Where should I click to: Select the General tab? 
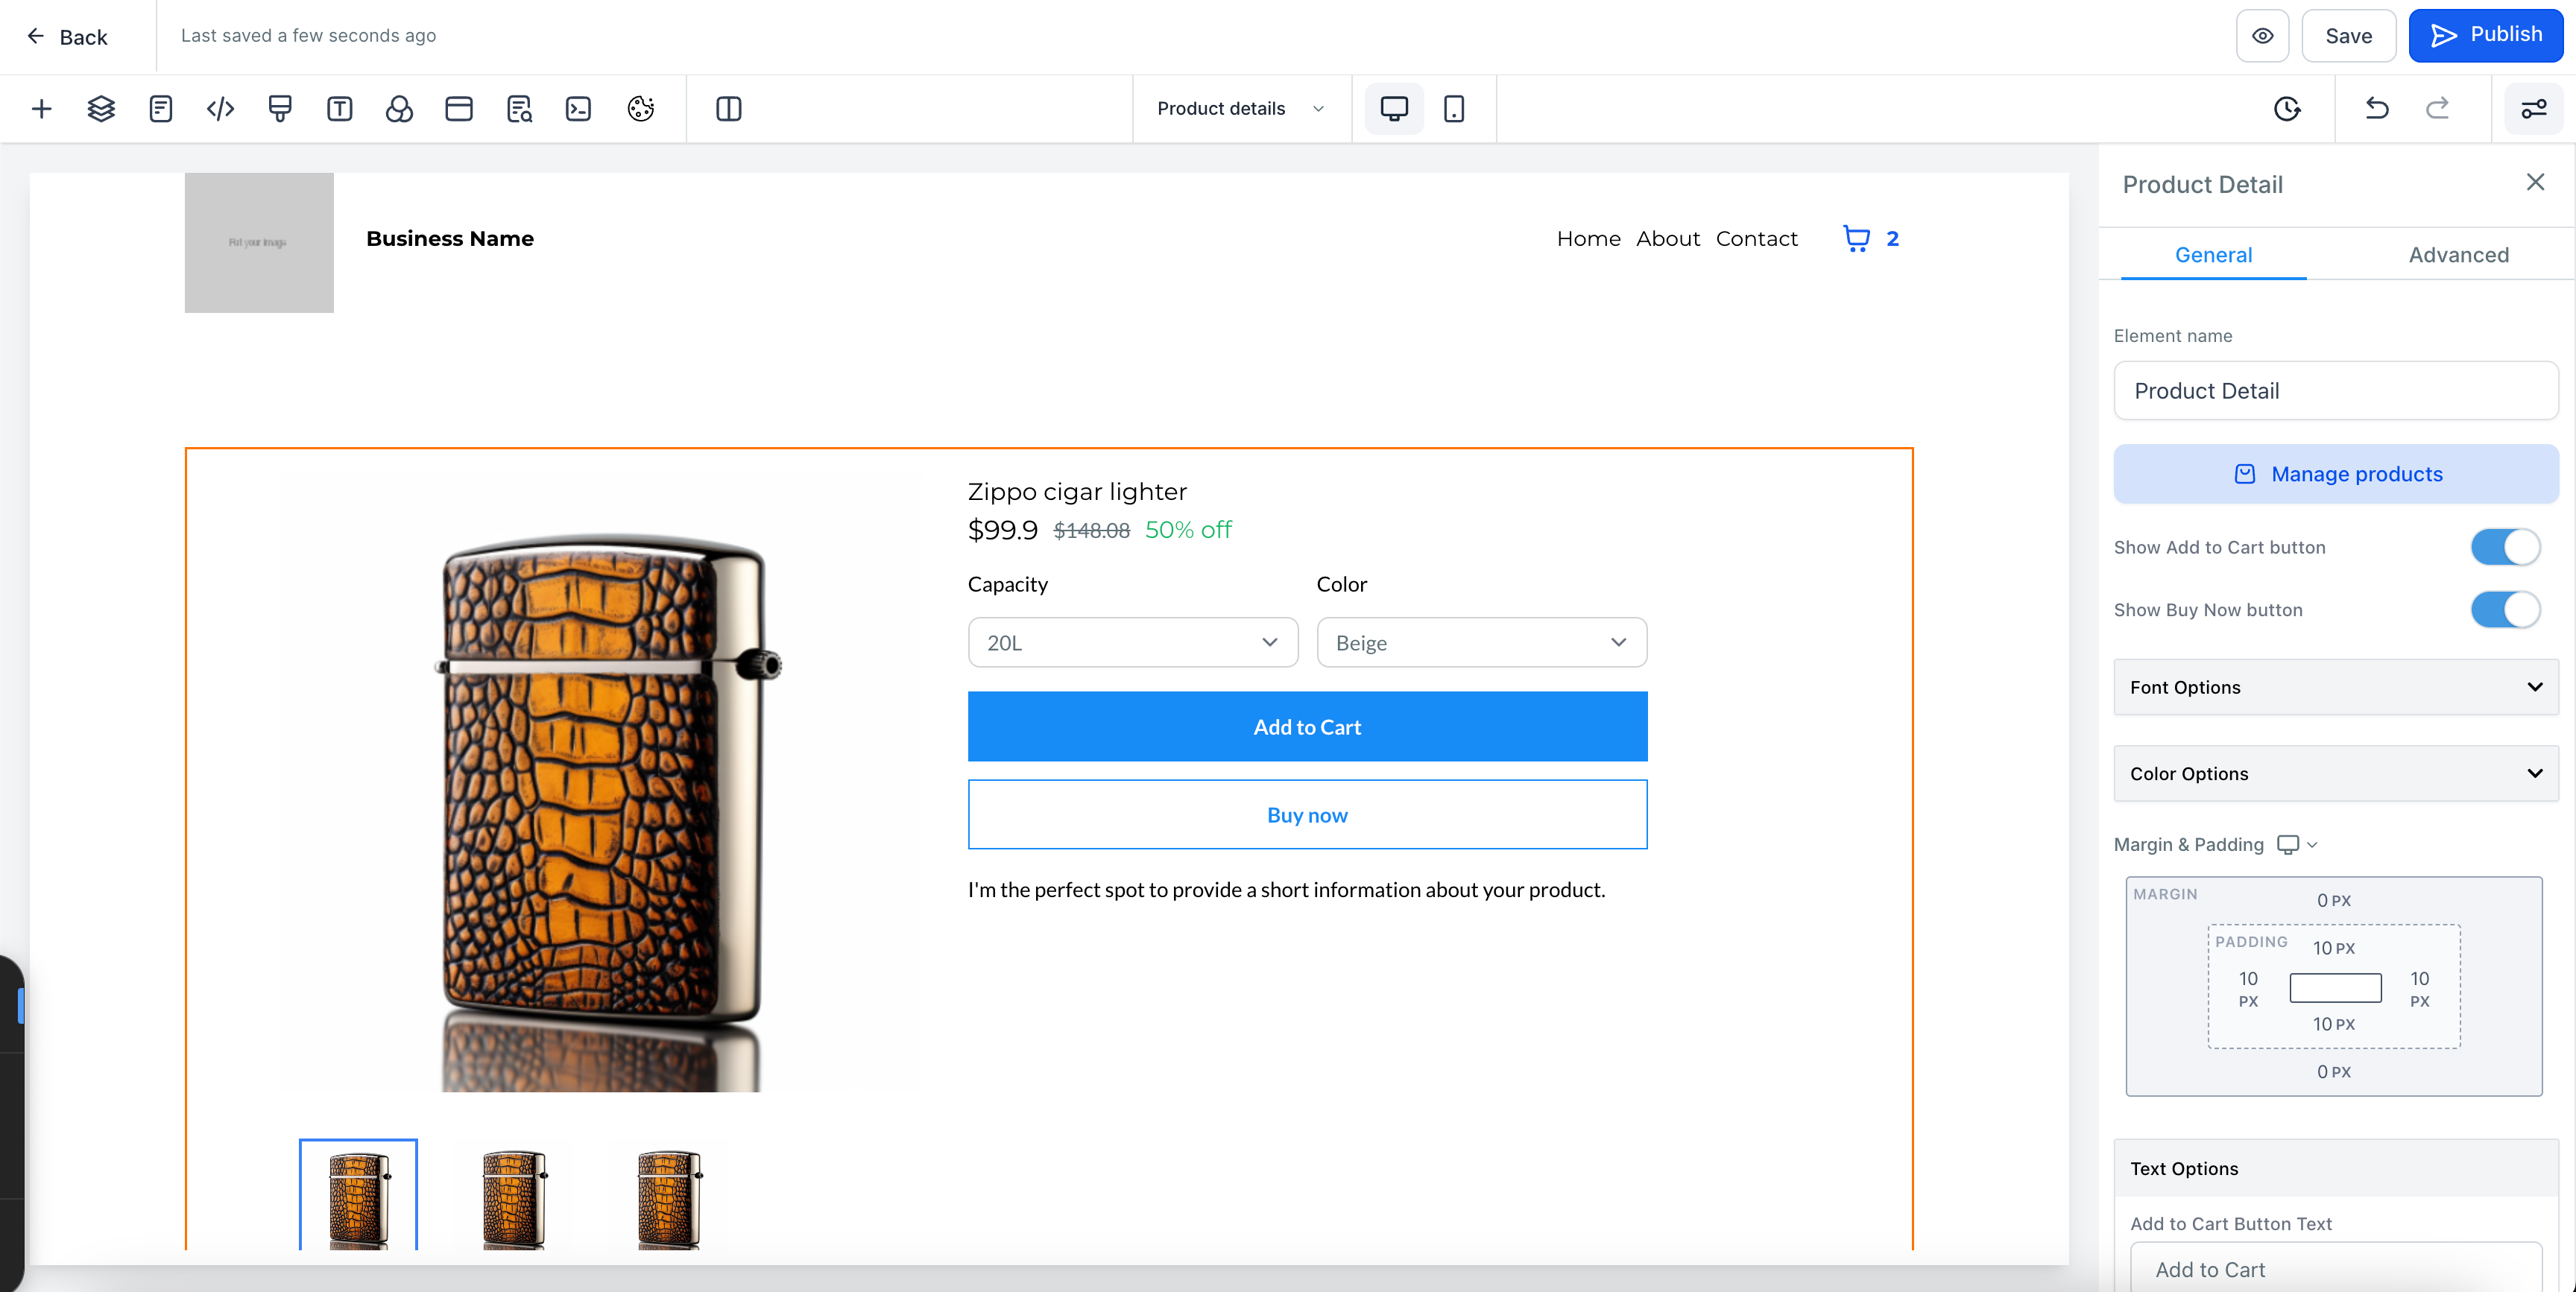(x=2213, y=254)
